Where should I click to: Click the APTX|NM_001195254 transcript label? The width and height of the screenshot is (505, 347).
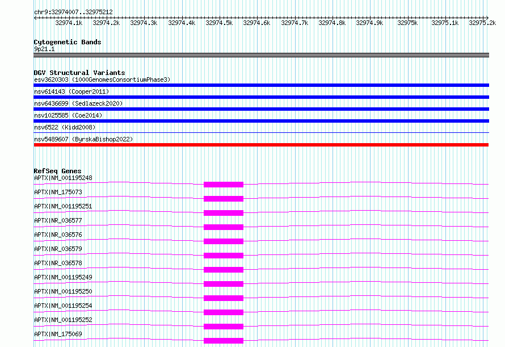pos(63,306)
